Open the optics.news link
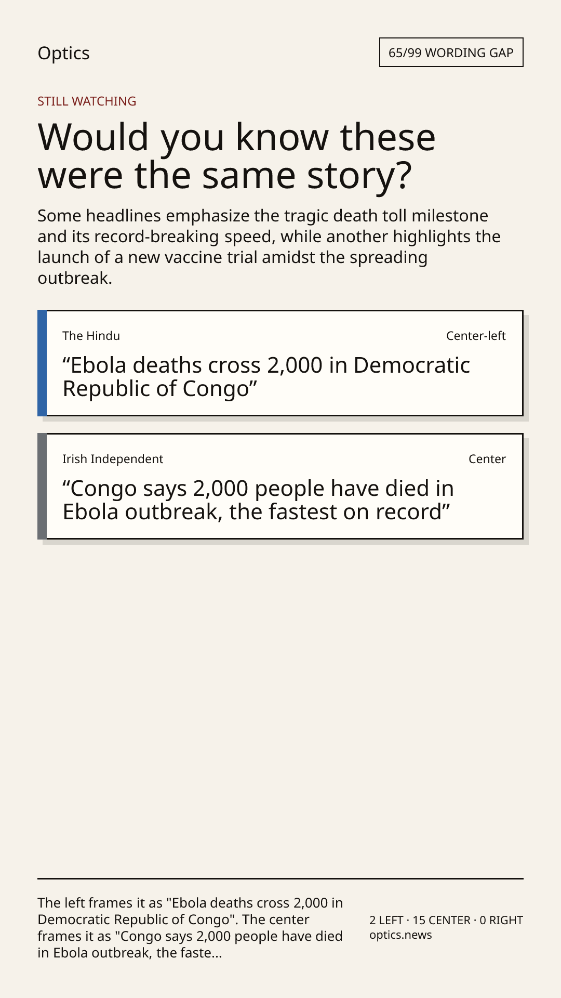This screenshot has height=998, width=561. tap(400, 935)
